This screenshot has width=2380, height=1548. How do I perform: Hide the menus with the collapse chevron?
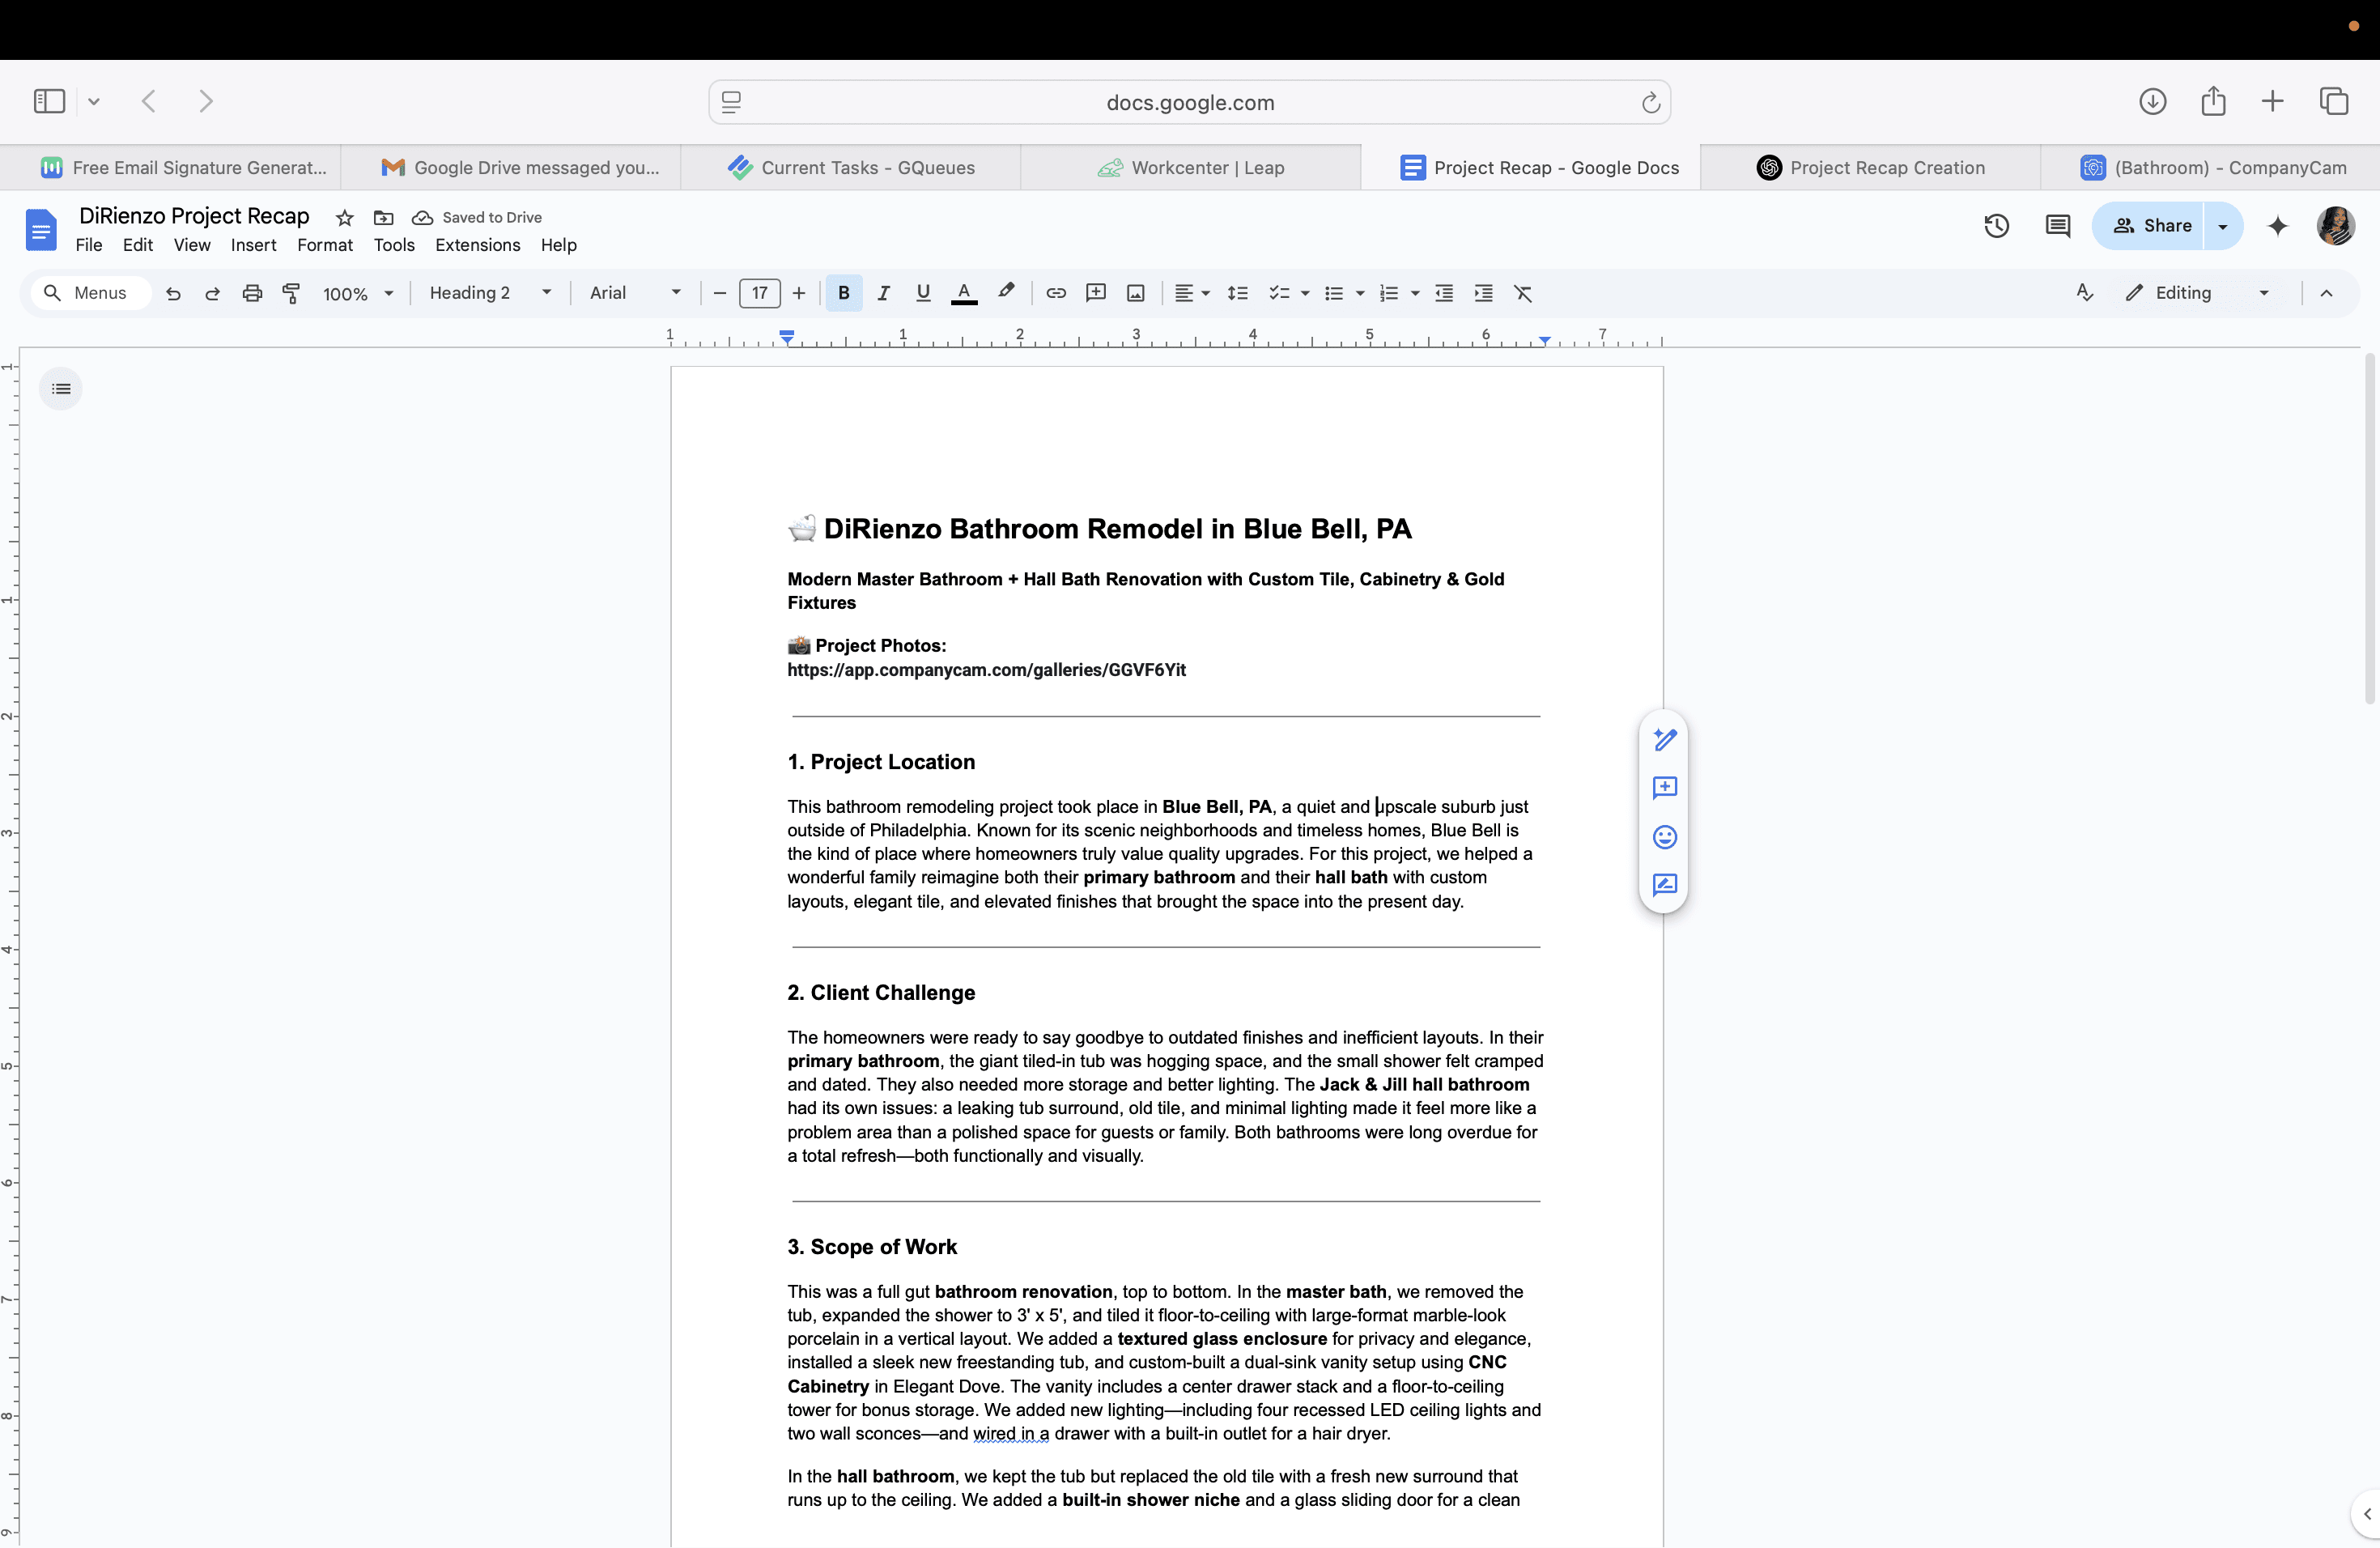[2326, 293]
